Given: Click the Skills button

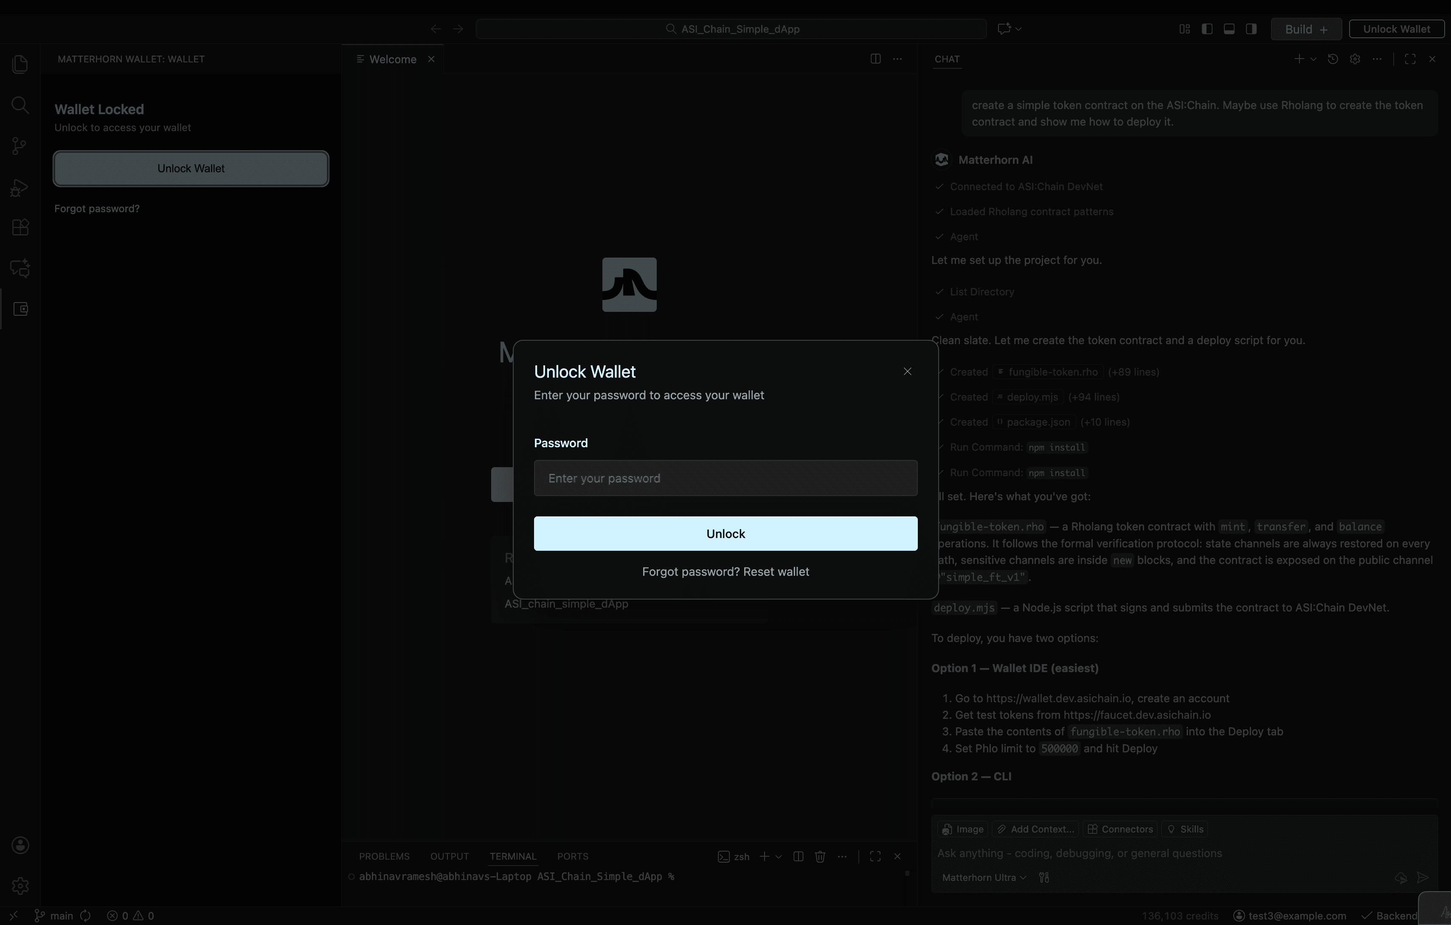Looking at the screenshot, I should coord(1185,829).
